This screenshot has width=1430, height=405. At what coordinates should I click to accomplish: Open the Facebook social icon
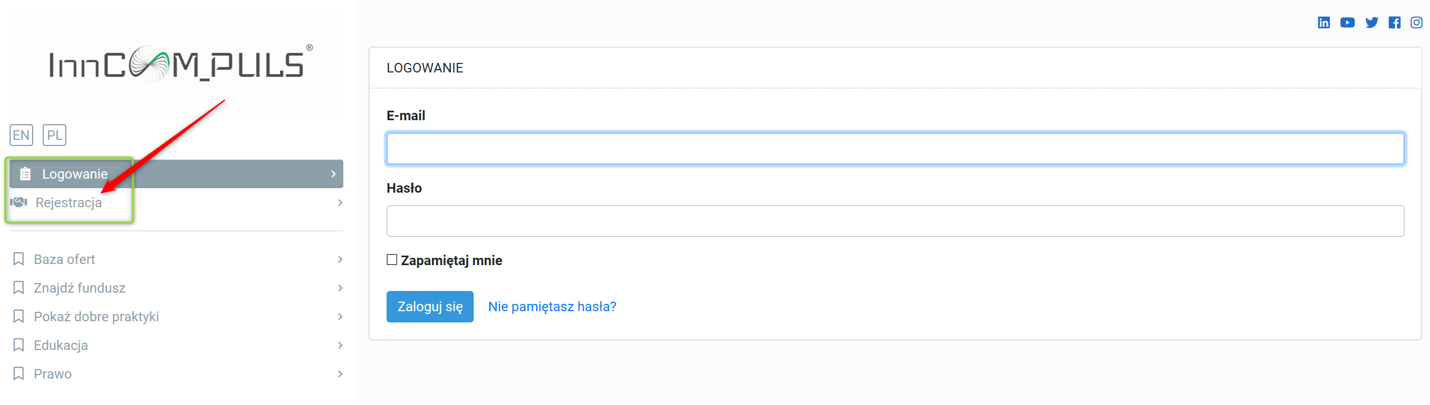coord(1395,22)
